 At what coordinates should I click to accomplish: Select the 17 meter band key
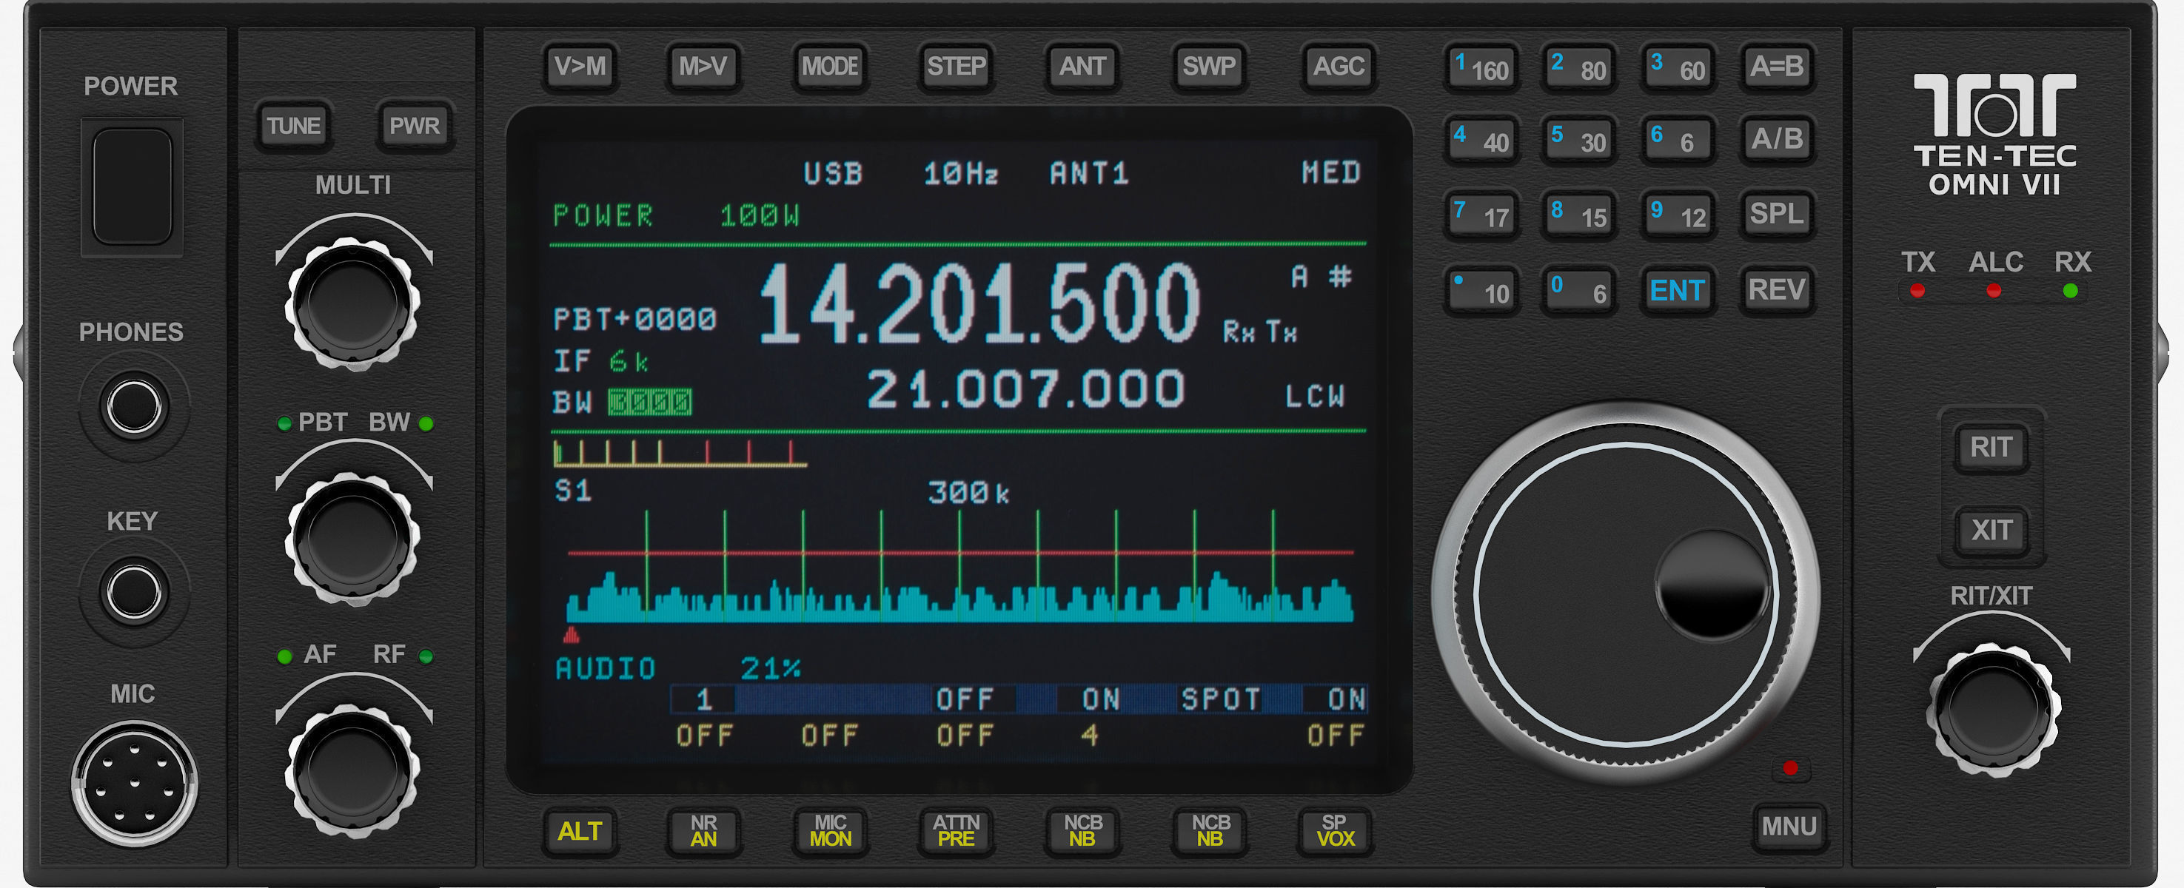[x=1481, y=215]
